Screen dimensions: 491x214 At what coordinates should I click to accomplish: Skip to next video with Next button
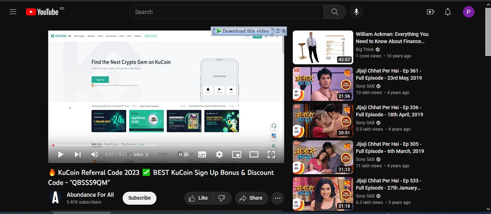click(x=77, y=154)
